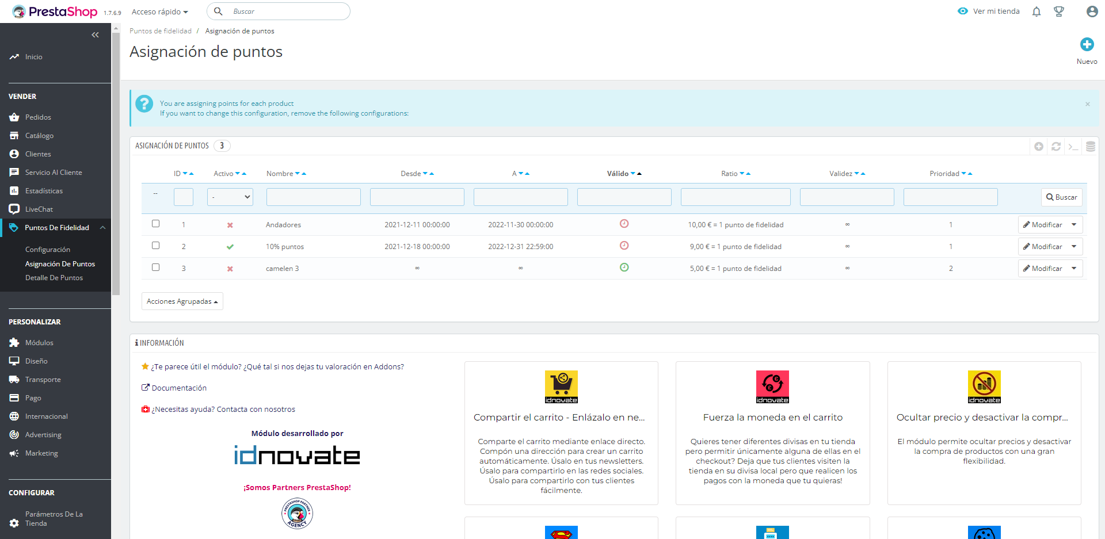Collapse the sidebar with double-chevron icon
Viewport: 1105px width, 539px height.
95,35
